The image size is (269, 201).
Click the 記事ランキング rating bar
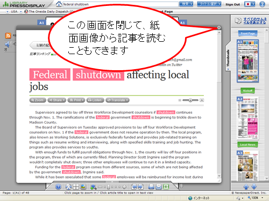(53, 54)
